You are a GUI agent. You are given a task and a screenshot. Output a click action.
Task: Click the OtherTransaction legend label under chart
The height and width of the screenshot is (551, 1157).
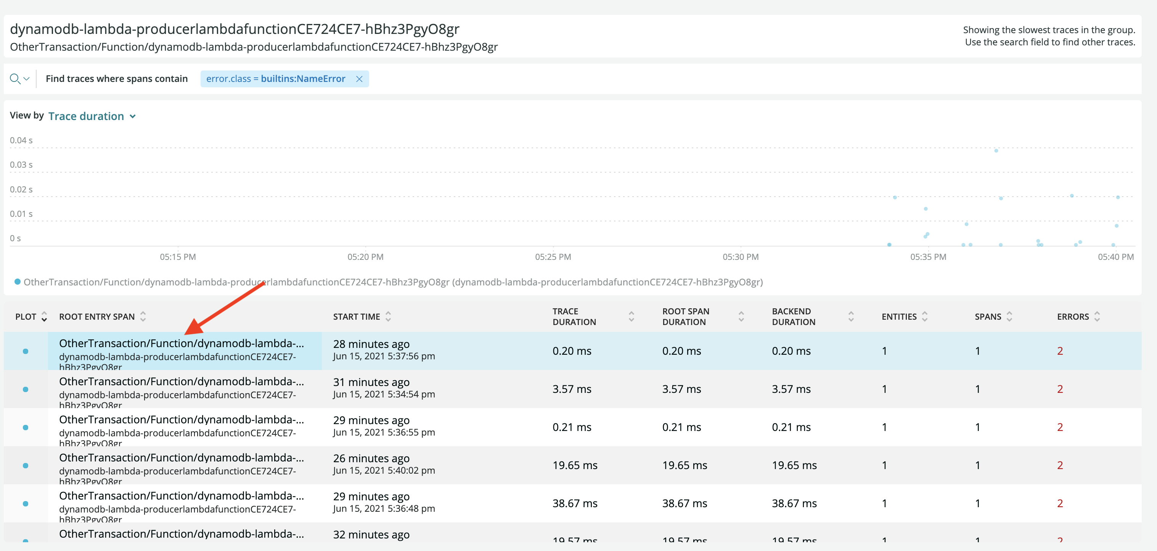393,282
